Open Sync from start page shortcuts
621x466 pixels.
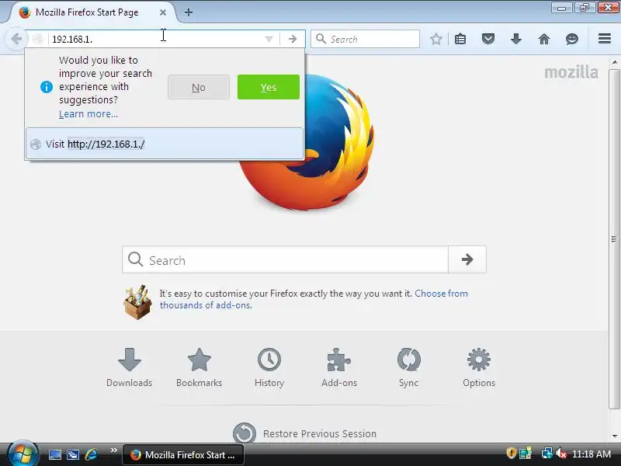[x=409, y=367]
